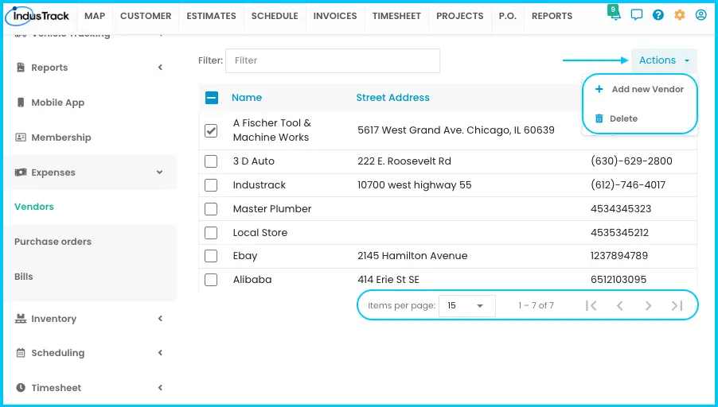Open the settings gear icon
Image resolution: width=718 pixels, height=407 pixels.
click(680, 15)
